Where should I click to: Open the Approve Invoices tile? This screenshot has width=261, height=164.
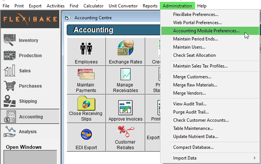point(126,109)
